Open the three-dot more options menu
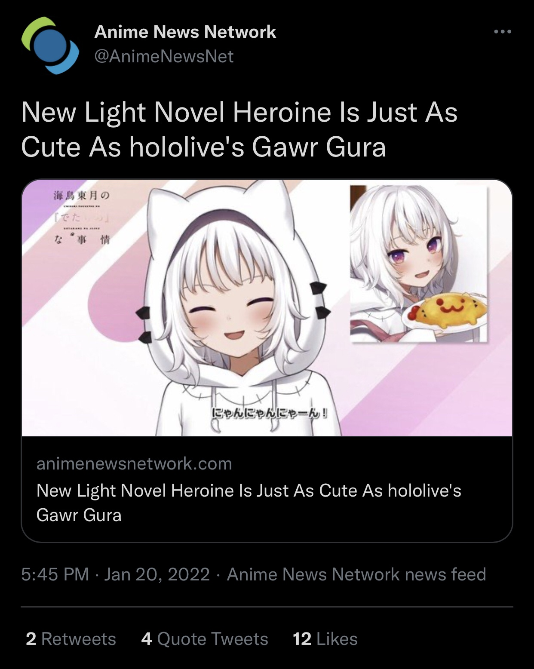This screenshot has width=534, height=669. (x=503, y=31)
